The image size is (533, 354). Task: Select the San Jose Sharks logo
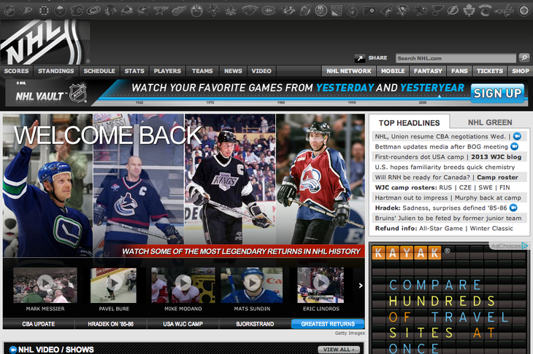421,10
